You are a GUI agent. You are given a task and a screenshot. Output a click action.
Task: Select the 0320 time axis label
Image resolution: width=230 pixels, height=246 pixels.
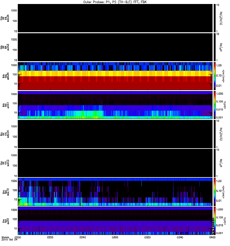point(148,237)
